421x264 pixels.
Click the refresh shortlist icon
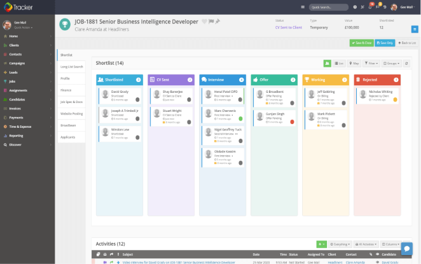tap(406, 64)
